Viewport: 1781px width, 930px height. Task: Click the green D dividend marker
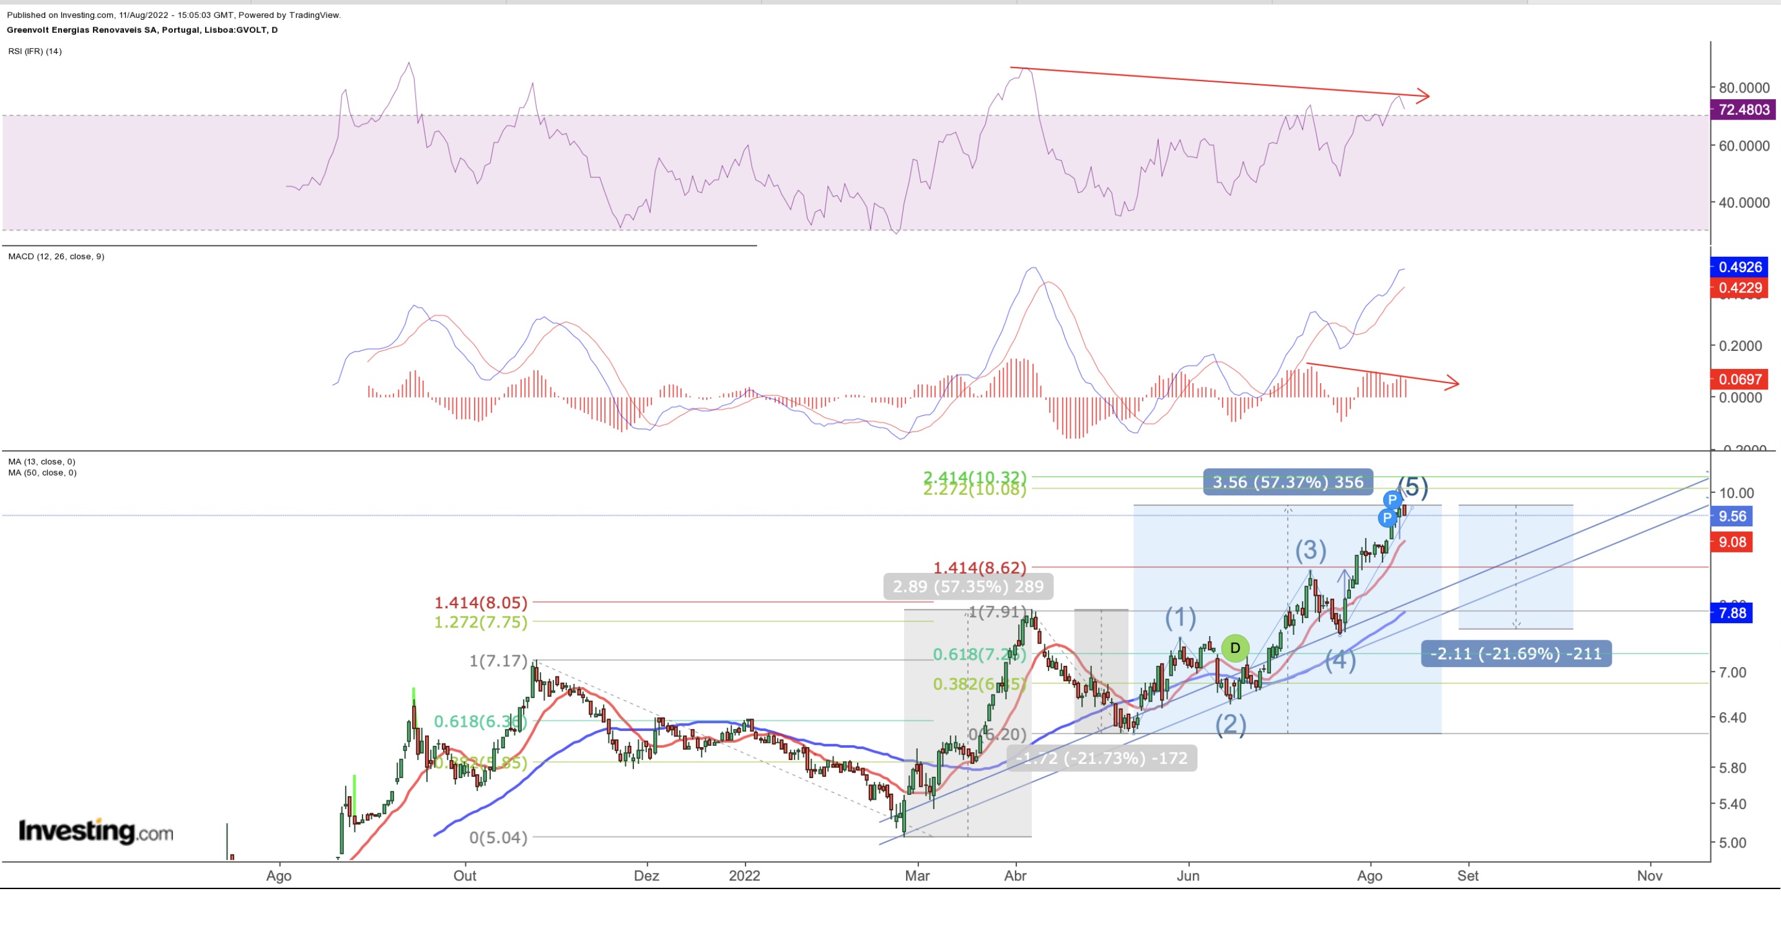1235,649
